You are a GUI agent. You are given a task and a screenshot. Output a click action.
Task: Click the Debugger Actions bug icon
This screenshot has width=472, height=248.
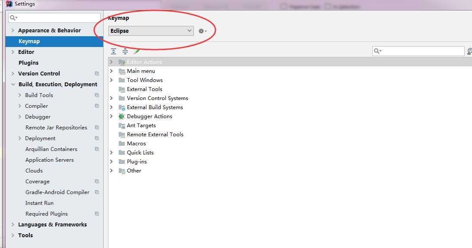[x=122, y=116]
